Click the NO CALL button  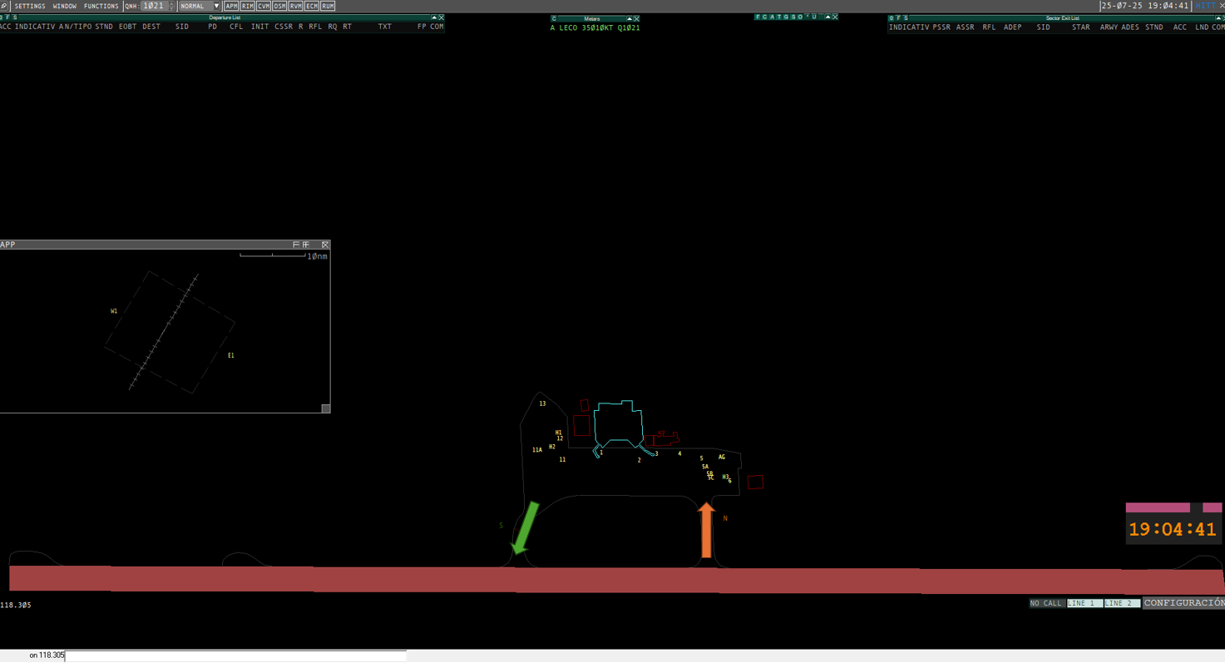1046,603
